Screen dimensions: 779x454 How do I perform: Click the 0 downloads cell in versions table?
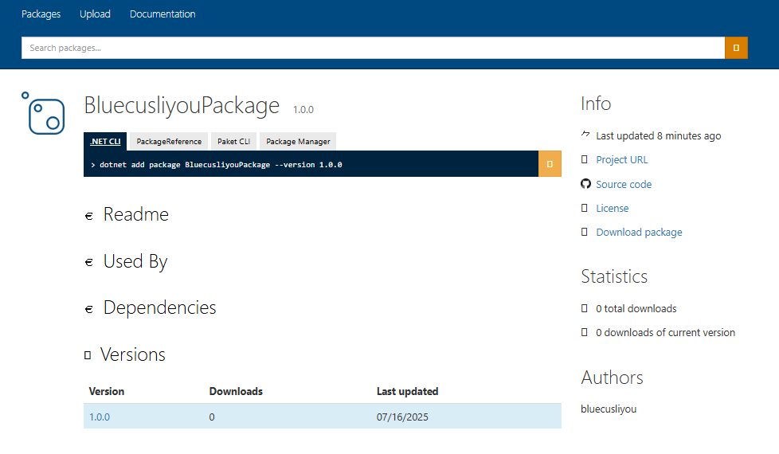tap(212, 417)
